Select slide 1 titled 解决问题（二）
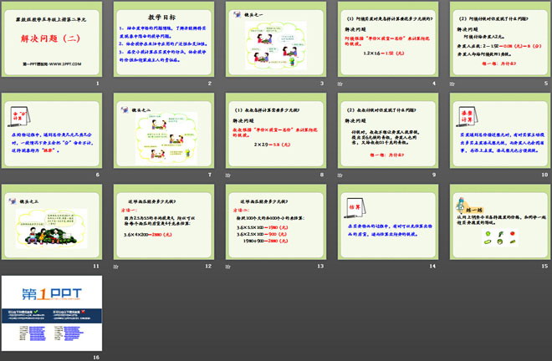The width and height of the screenshot is (552, 361). pos(52,40)
